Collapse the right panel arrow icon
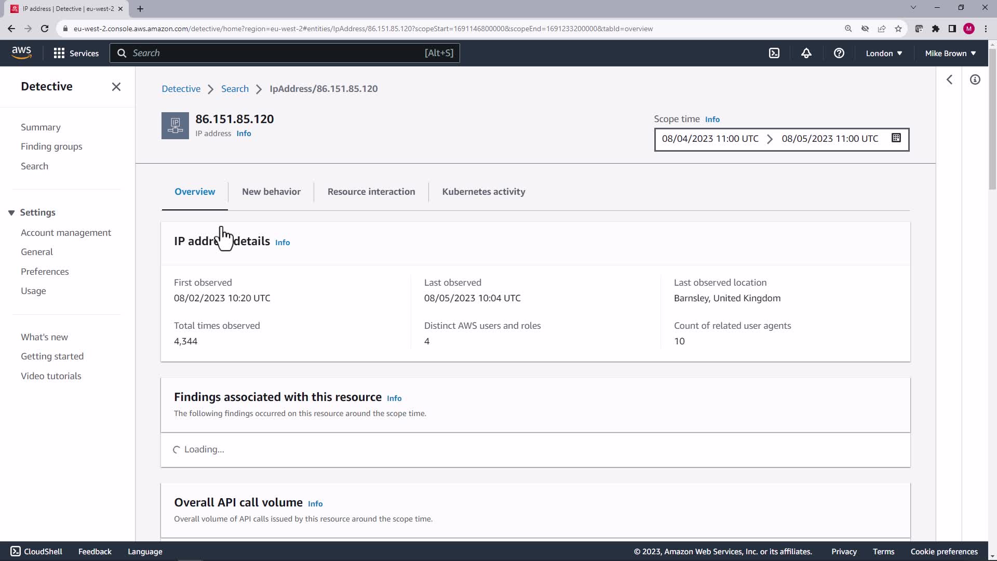Image resolution: width=997 pixels, height=561 pixels. click(949, 79)
